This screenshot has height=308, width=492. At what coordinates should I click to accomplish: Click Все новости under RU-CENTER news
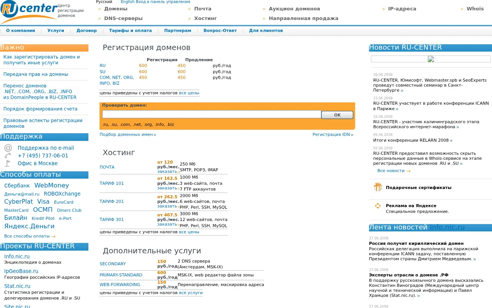391,171
